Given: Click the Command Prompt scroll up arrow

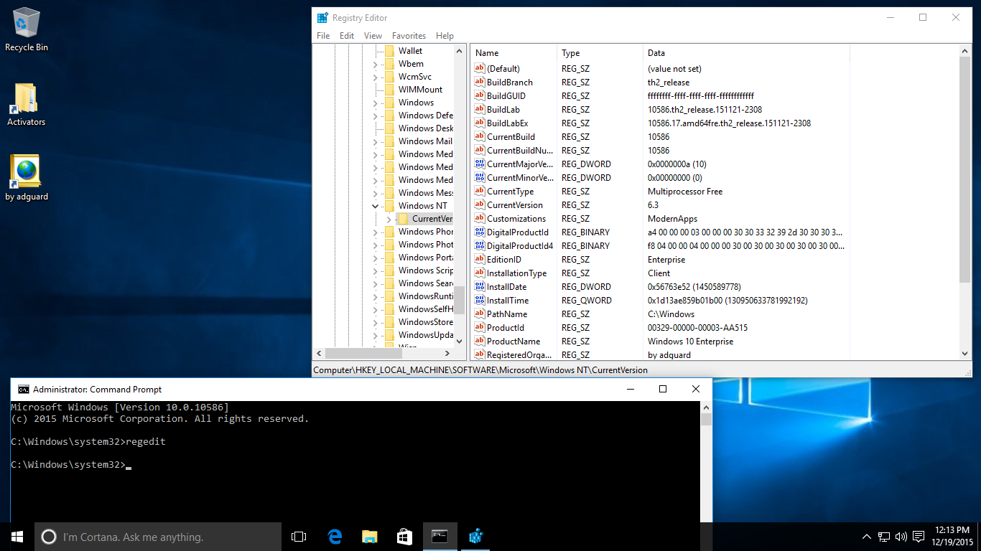Looking at the screenshot, I should coord(706,407).
